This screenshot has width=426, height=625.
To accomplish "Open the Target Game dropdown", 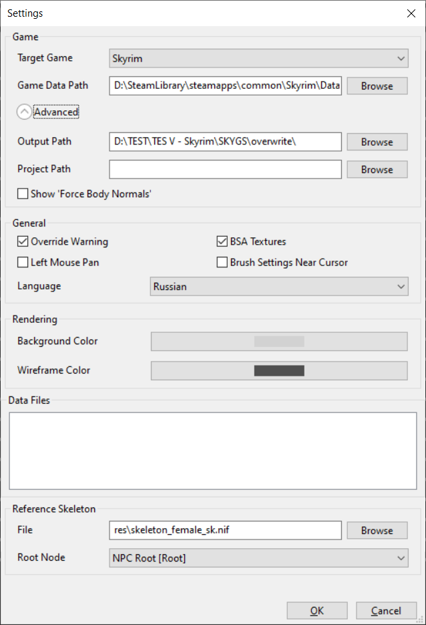I will click(258, 59).
